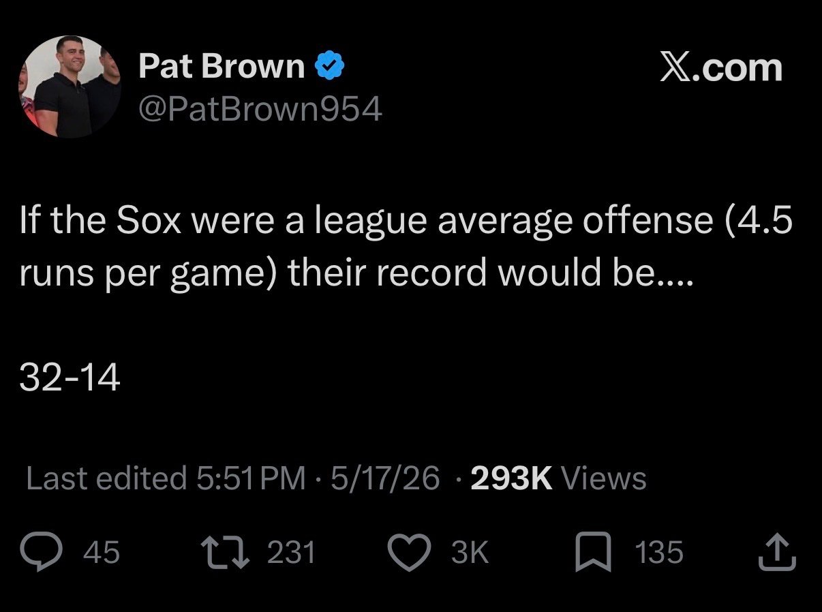Click the Last edited label
The height and width of the screenshot is (612, 822).
[x=106, y=478]
